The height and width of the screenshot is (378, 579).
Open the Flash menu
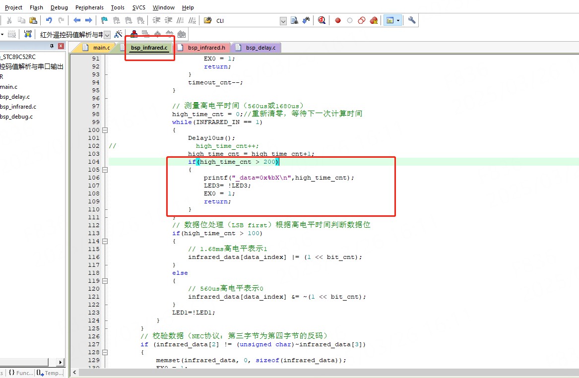36,7
